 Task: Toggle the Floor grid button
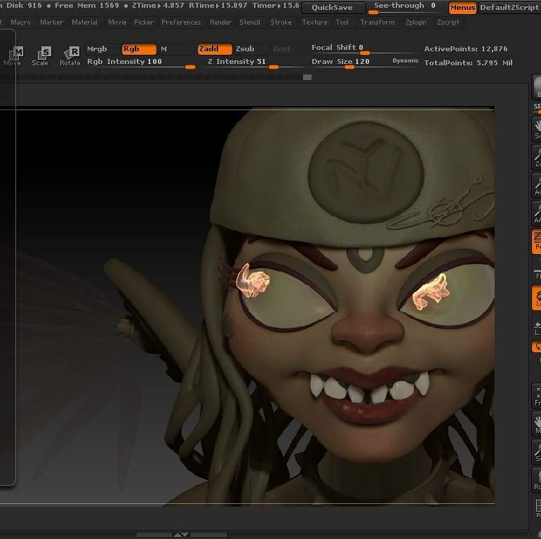click(x=537, y=274)
